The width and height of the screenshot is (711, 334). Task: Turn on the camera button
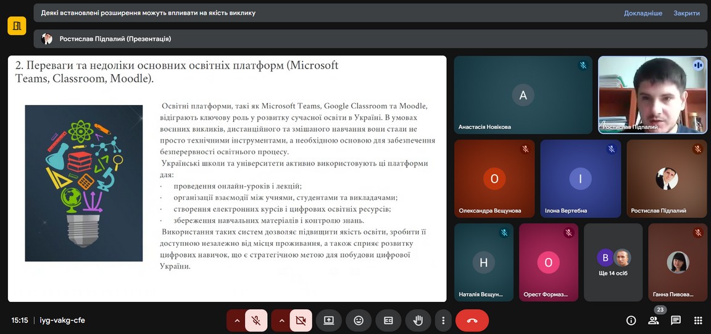301,320
